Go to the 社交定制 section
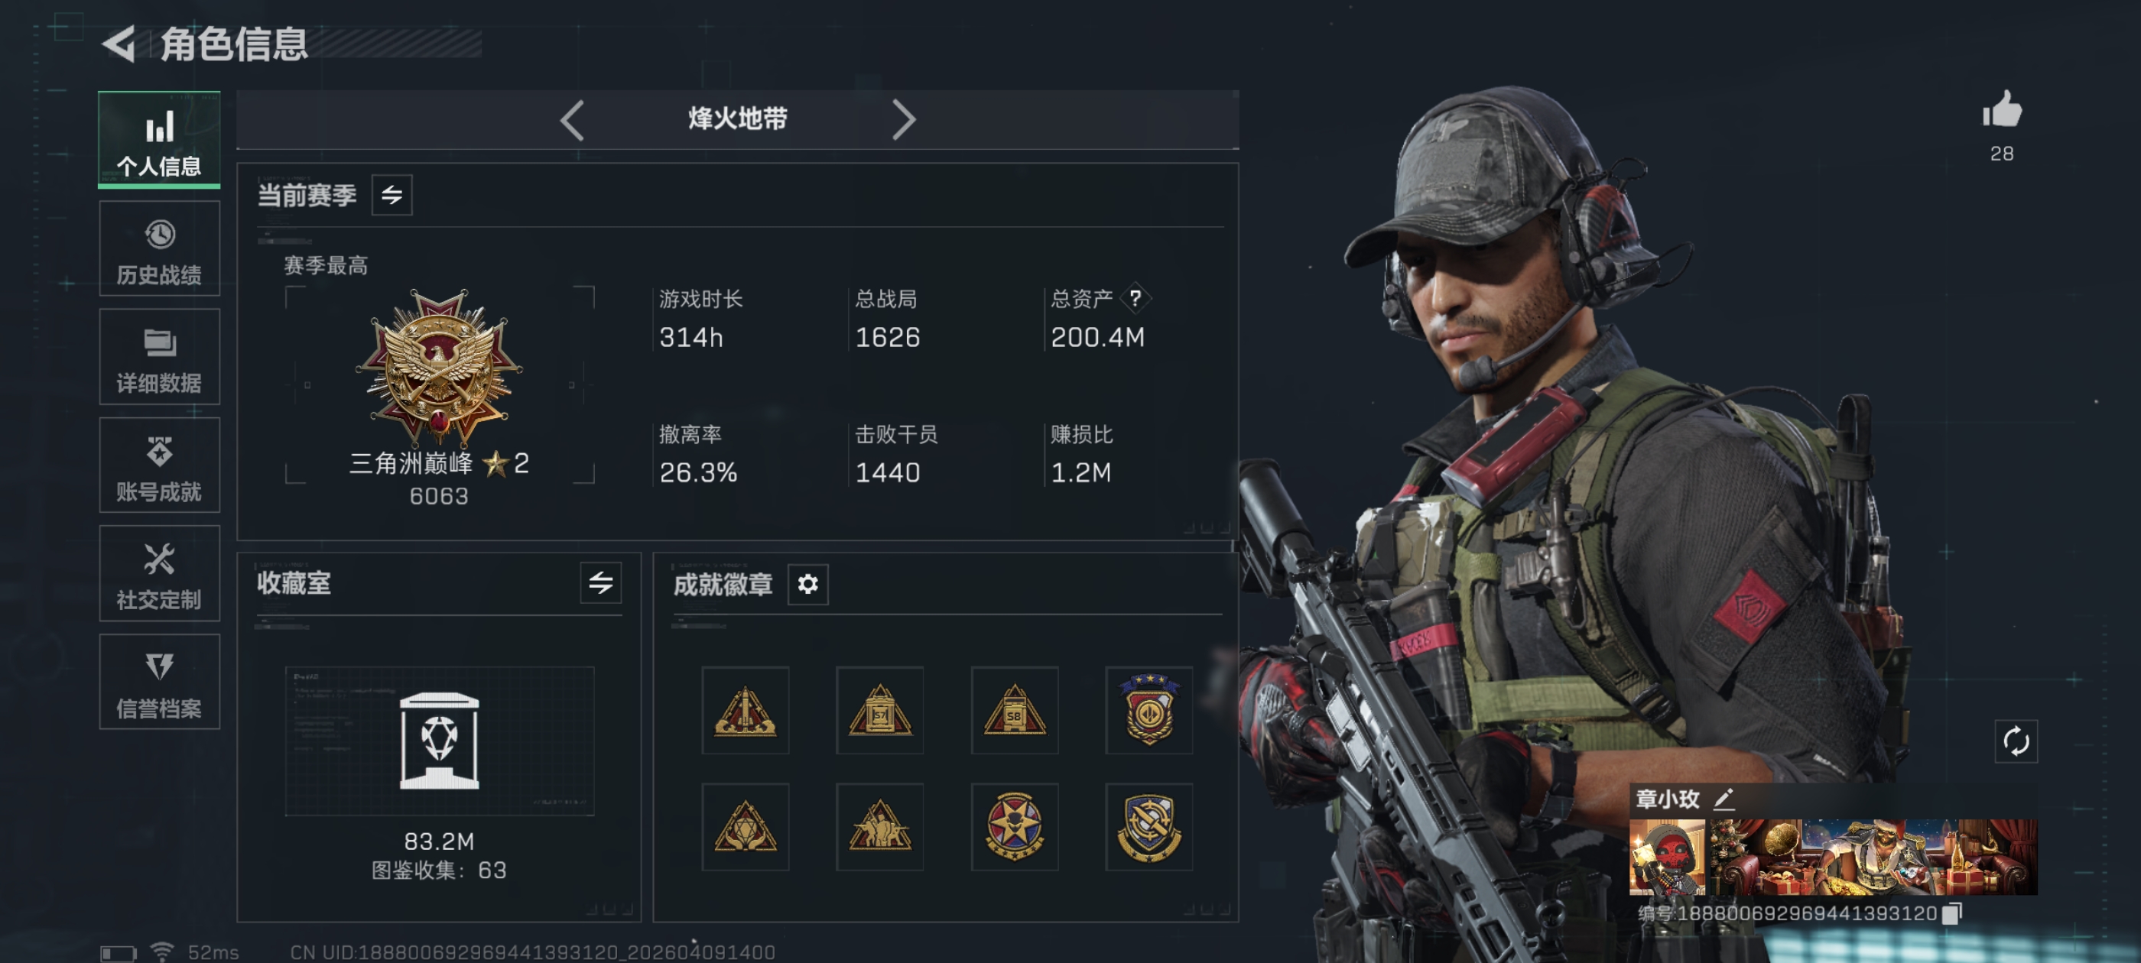 click(x=160, y=573)
